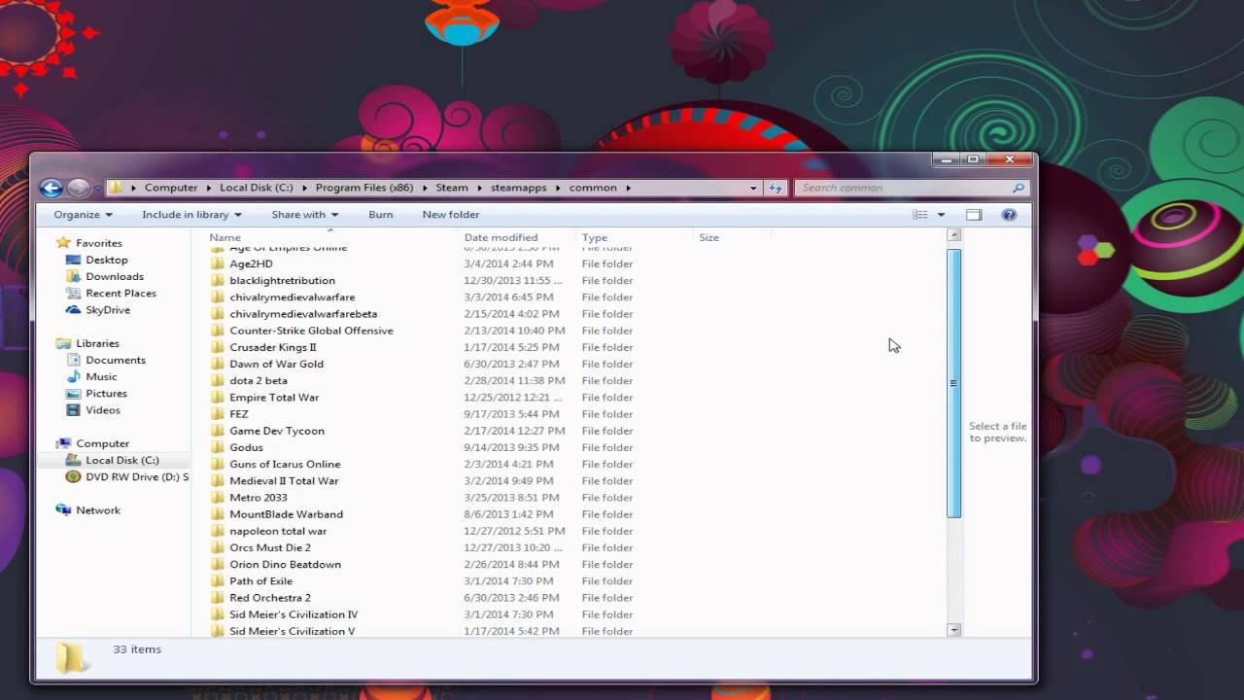Click the Burn toolbar button
The width and height of the screenshot is (1244, 700).
[x=381, y=215]
